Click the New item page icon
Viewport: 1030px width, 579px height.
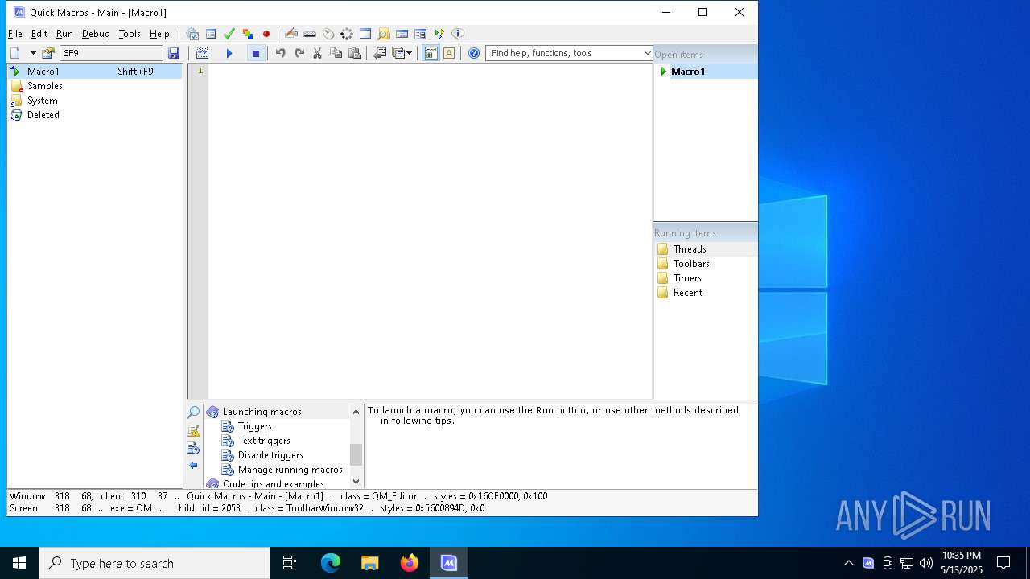(x=15, y=53)
